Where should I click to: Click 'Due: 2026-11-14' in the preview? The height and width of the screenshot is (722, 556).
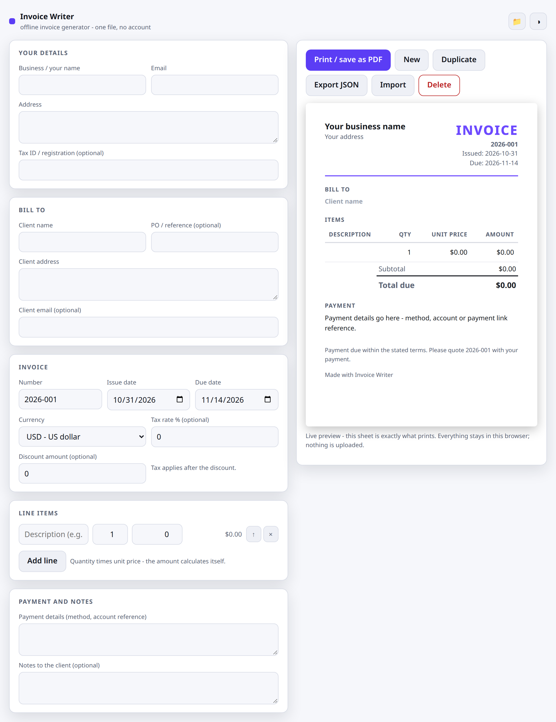(x=494, y=163)
